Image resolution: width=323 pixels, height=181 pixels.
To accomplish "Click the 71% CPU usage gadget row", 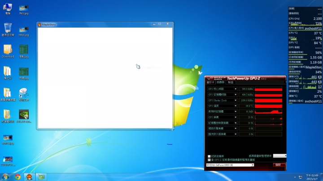I will coord(305,23).
